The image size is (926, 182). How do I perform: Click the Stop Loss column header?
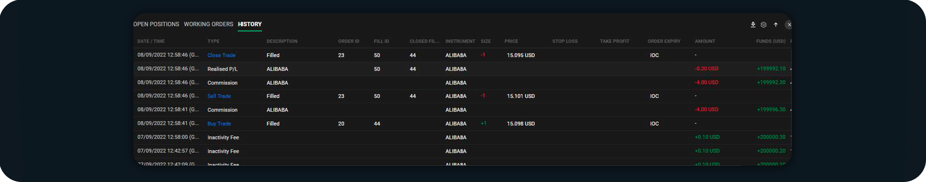tap(565, 41)
